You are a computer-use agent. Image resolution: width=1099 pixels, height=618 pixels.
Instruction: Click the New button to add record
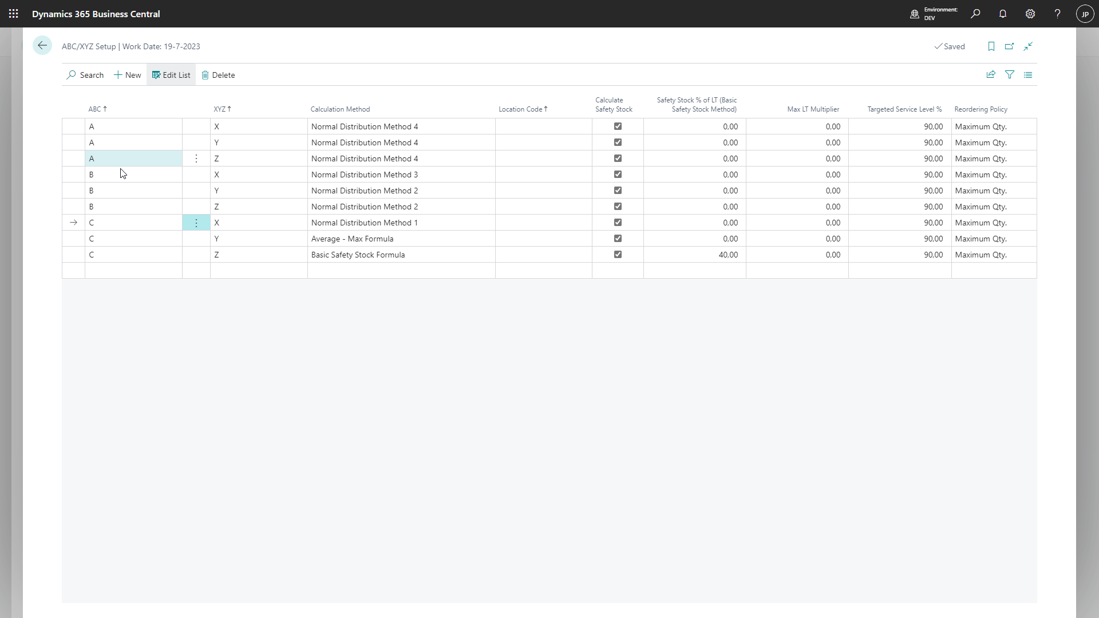tap(127, 75)
